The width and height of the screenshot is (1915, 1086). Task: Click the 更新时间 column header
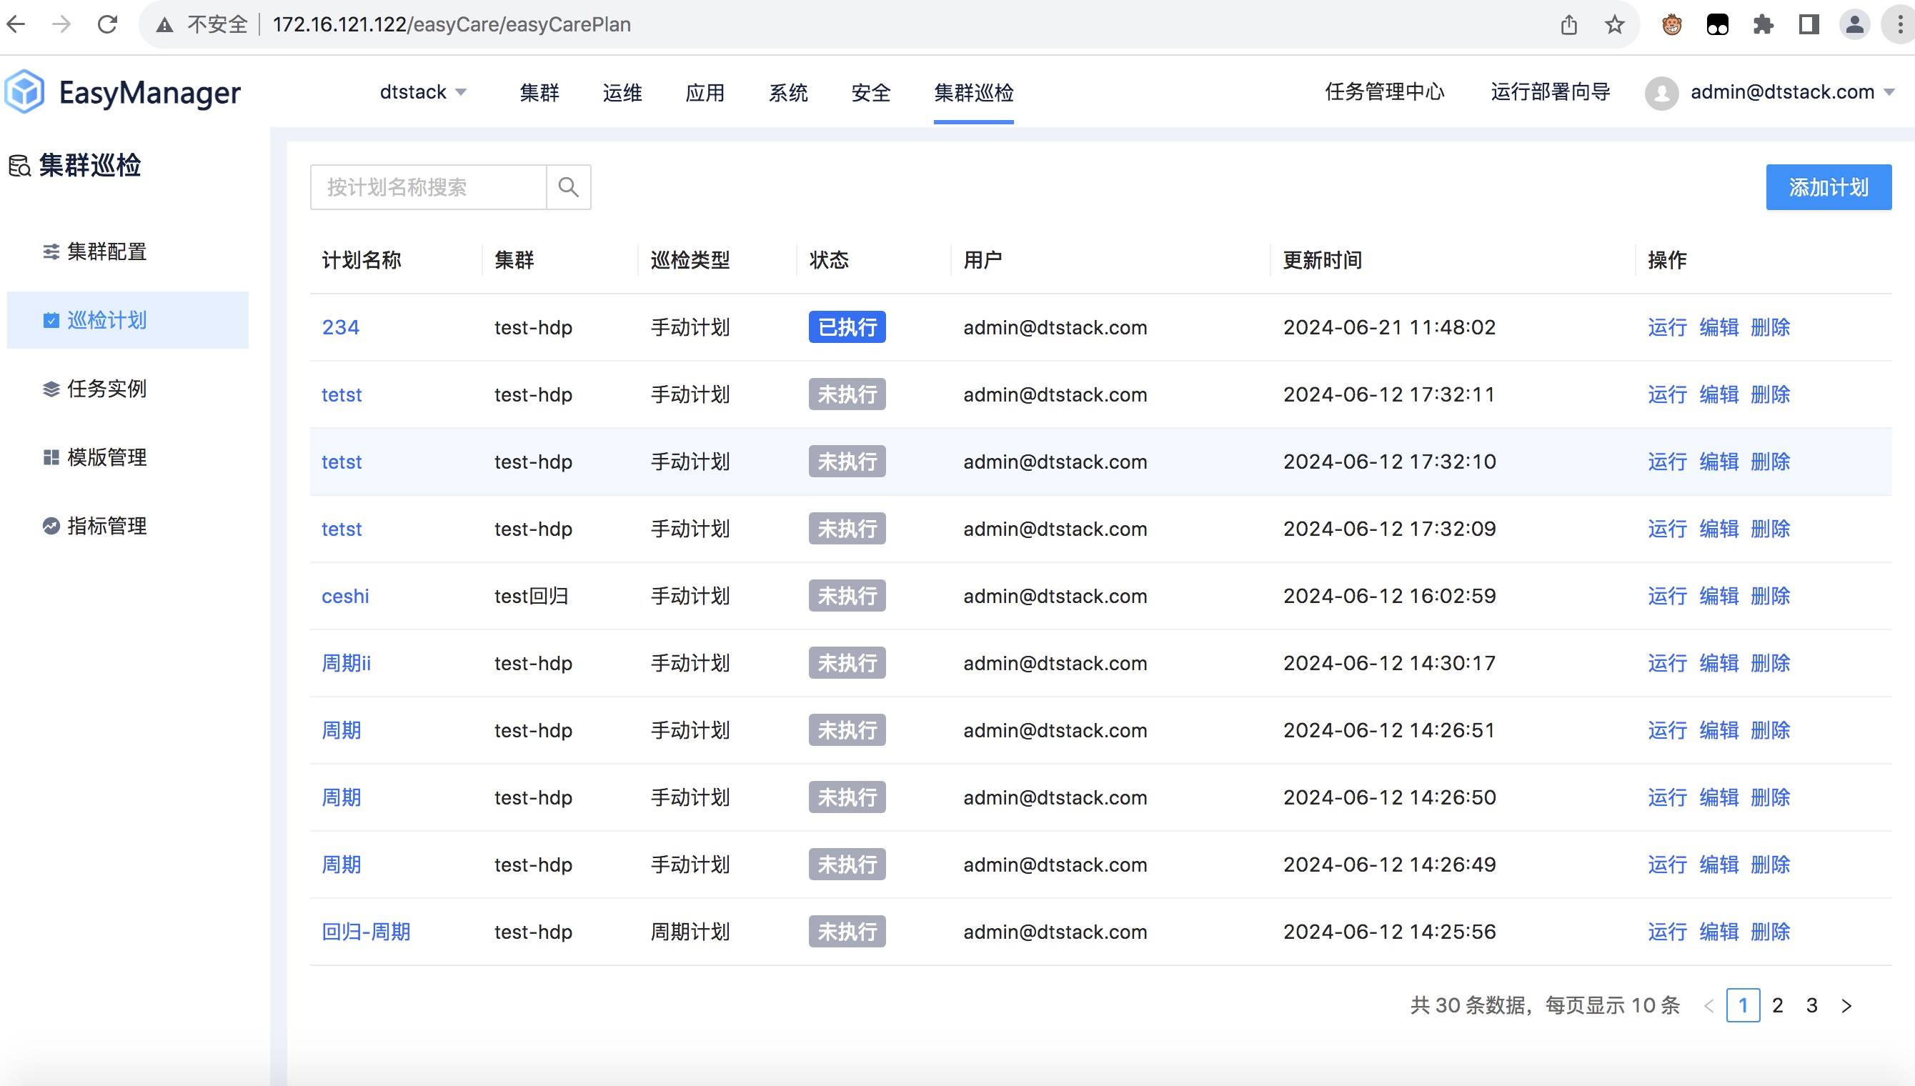click(x=1323, y=260)
